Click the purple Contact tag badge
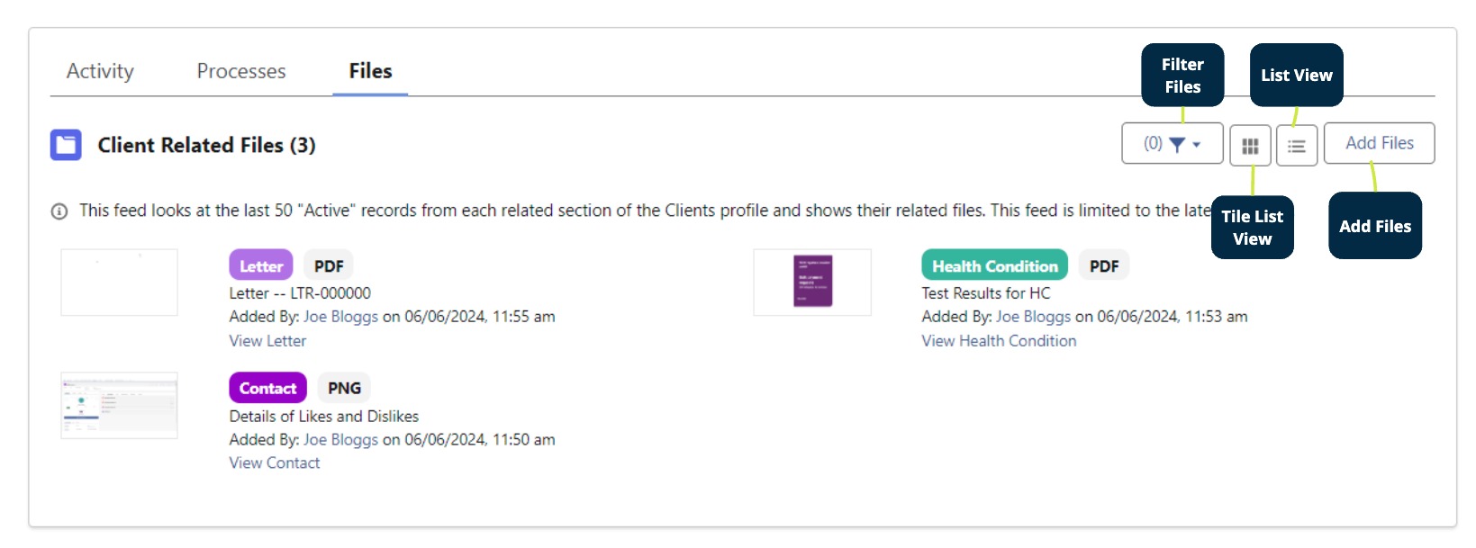Viewport: 1476px width, 548px height. 267,388
